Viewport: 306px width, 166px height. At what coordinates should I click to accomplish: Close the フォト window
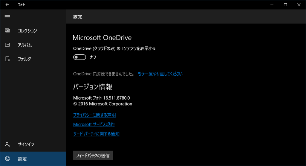tap(299, 5)
